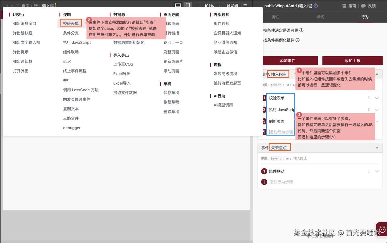The width and height of the screenshot is (387, 243).
Task: Select 上传至COS action
Action: (x=123, y=64)
